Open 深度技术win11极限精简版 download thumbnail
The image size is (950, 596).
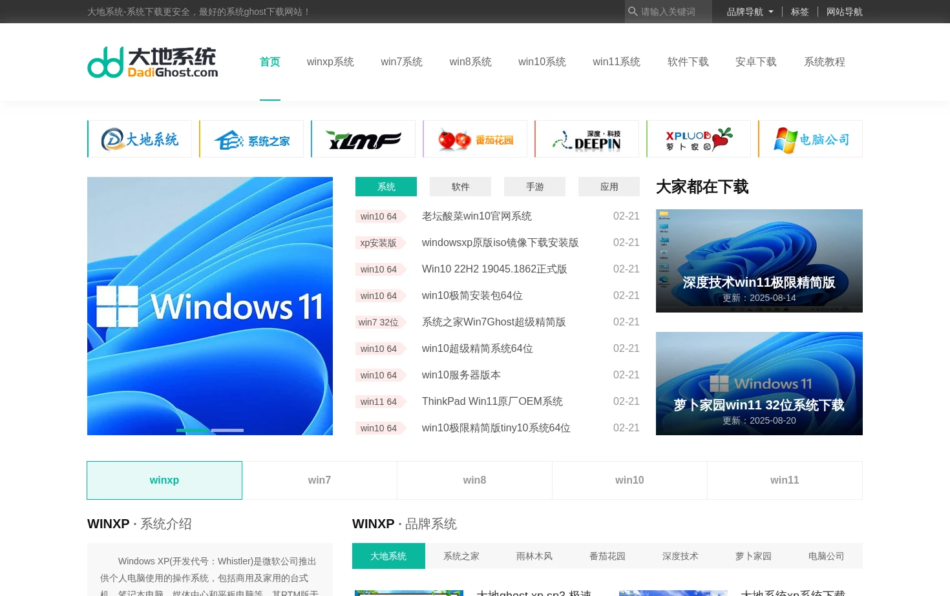click(x=759, y=261)
